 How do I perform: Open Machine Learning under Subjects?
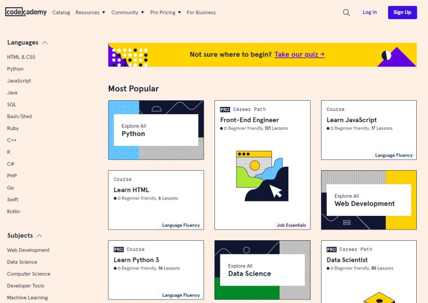28,298
